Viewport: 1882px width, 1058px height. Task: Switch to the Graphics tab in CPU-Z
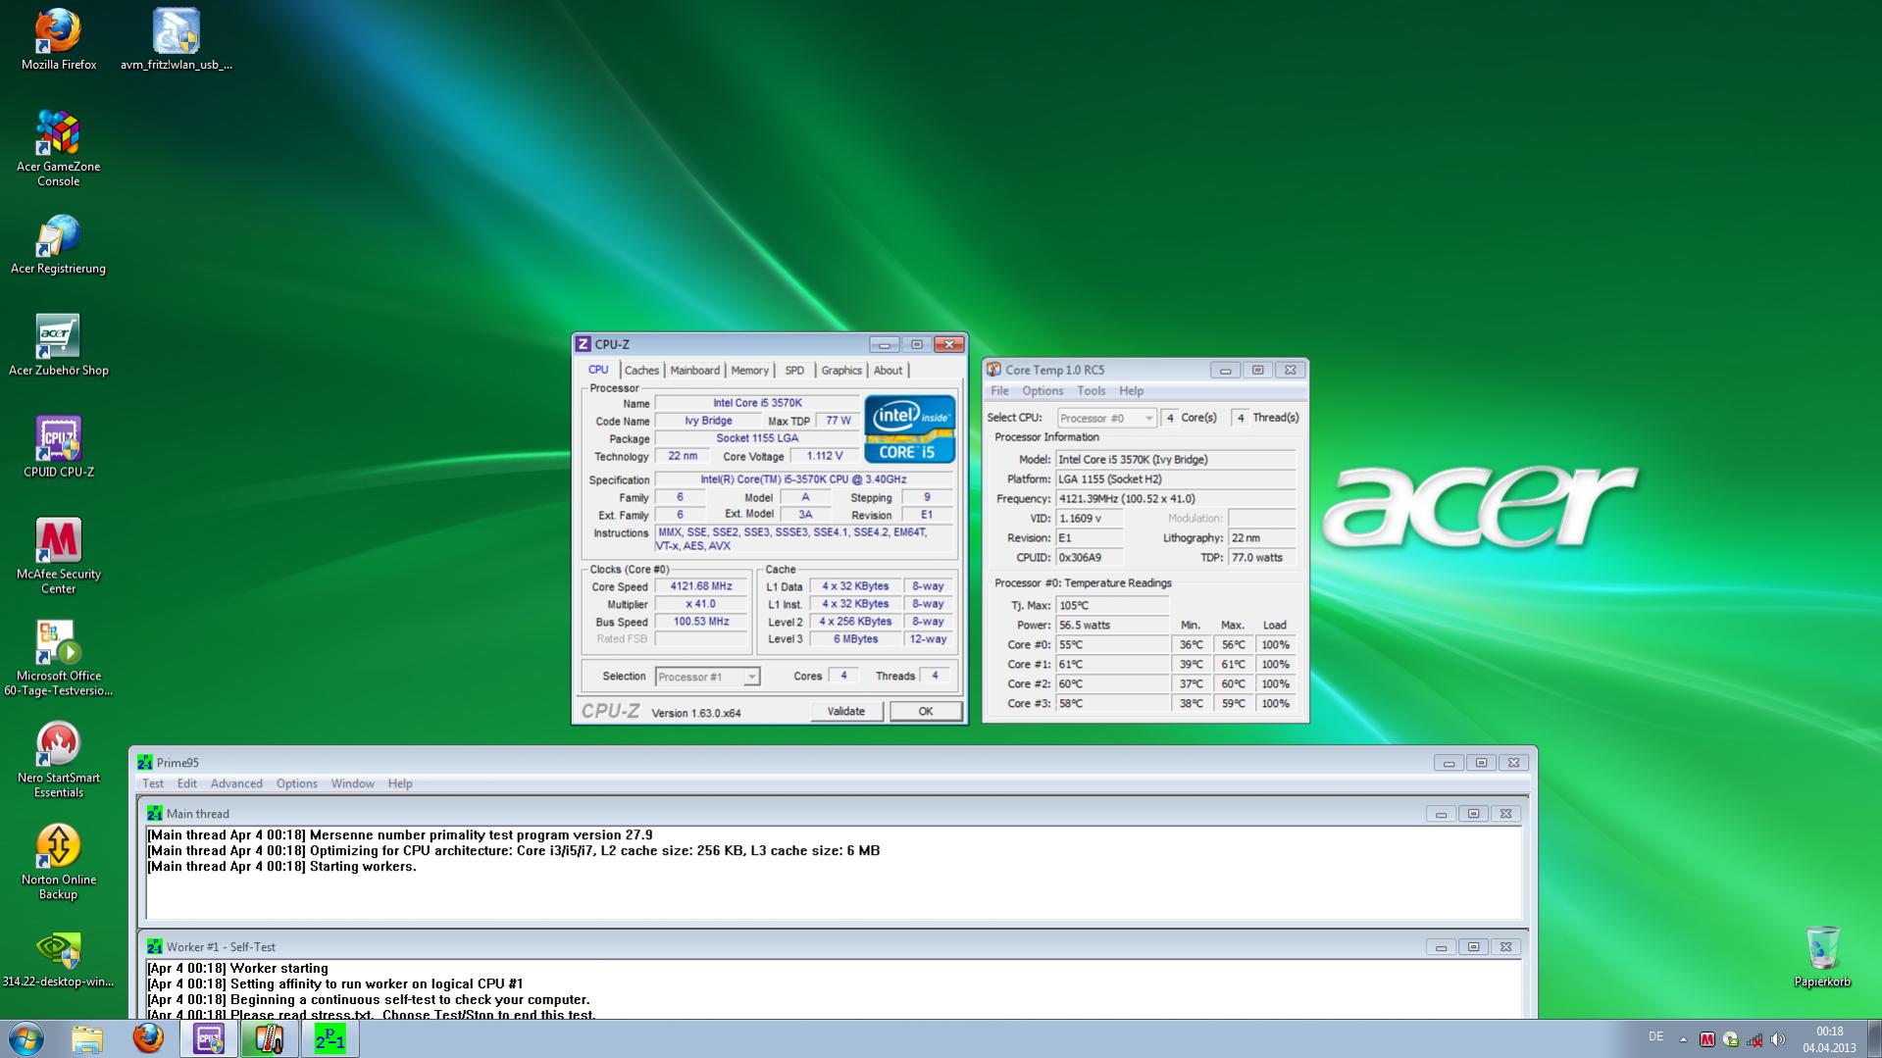click(841, 370)
